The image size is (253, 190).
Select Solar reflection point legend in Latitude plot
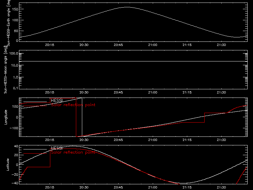coord(73,152)
